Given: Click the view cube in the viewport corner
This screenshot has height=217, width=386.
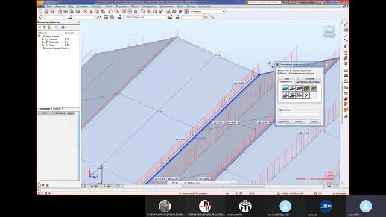Looking at the screenshot, I should [329, 31].
